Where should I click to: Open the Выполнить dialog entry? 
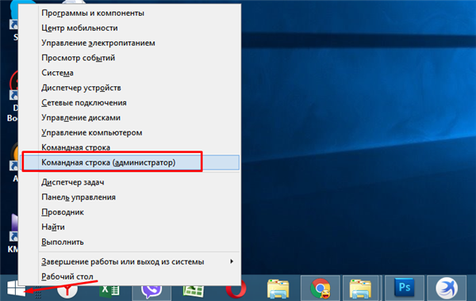pyautogui.click(x=130, y=242)
